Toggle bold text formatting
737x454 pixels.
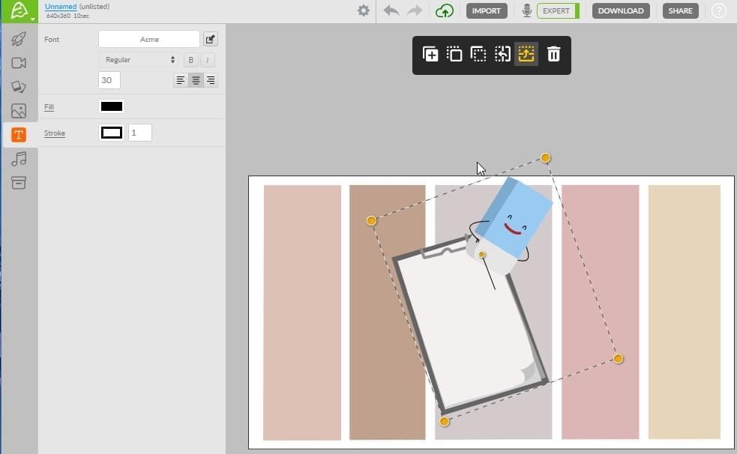tap(190, 60)
